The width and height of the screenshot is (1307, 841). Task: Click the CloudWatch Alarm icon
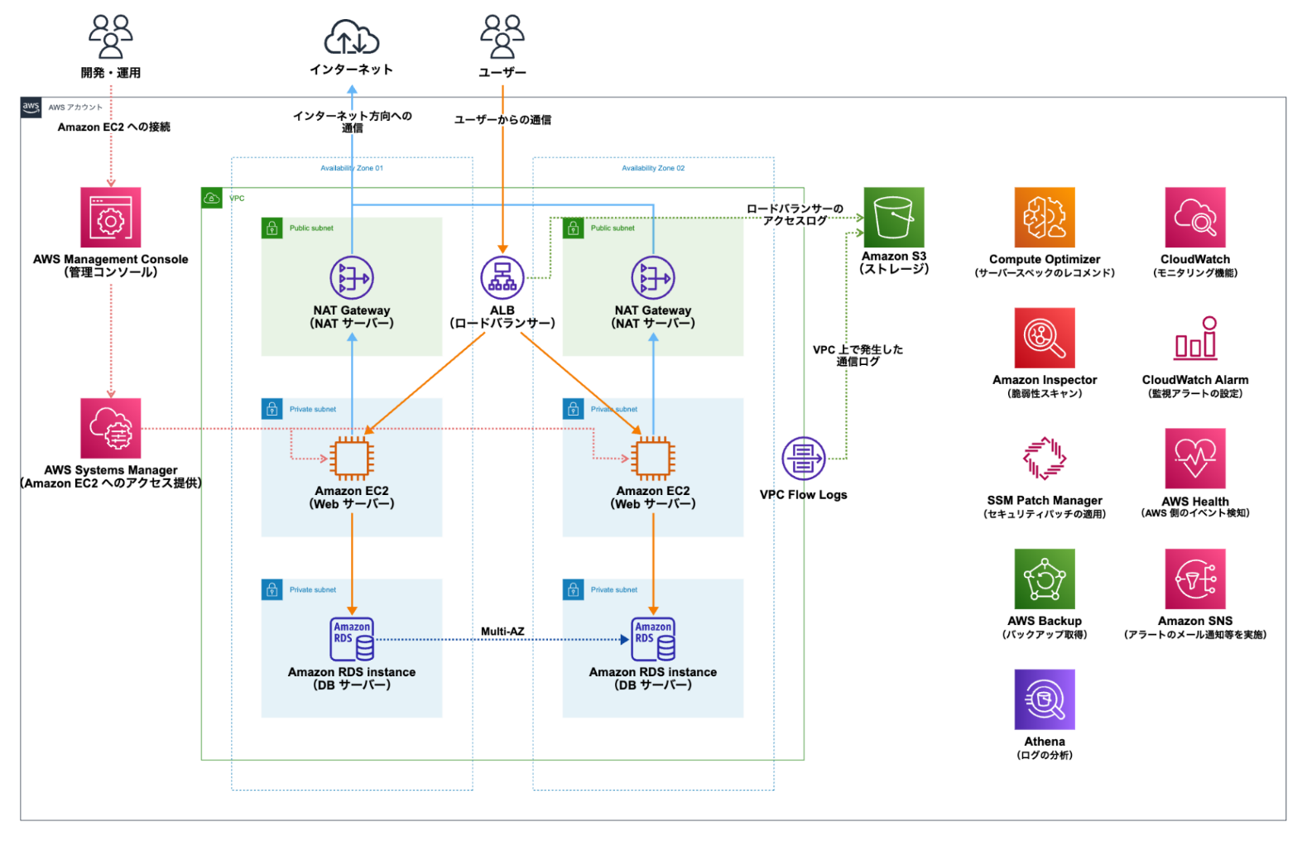(1194, 338)
